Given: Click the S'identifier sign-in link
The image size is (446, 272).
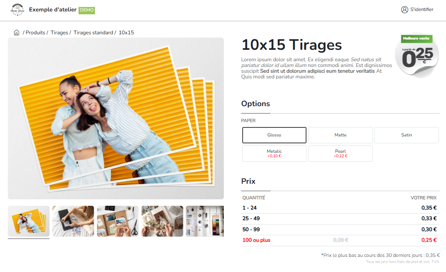Looking at the screenshot, I should pyautogui.click(x=422, y=10).
